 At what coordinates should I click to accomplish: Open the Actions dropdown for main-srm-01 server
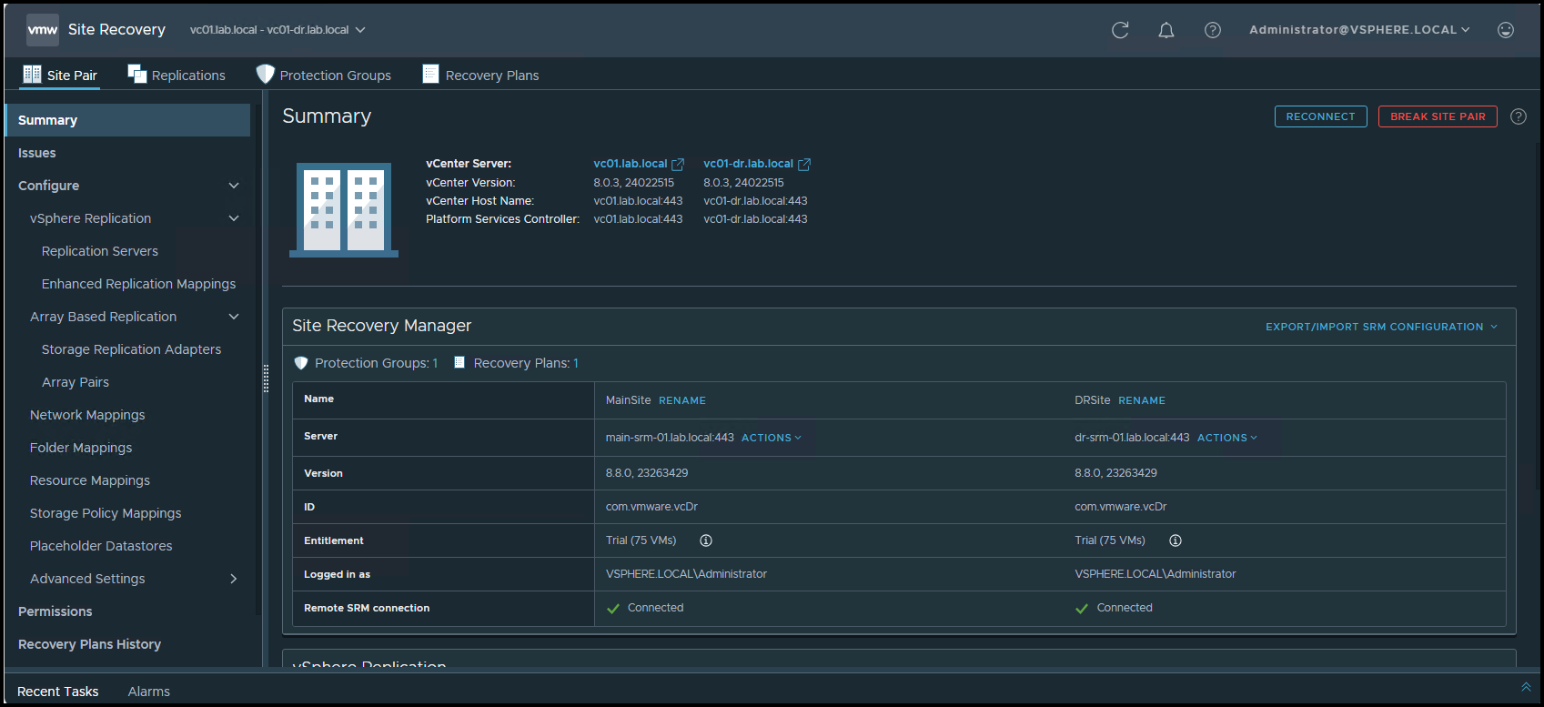tap(771, 438)
